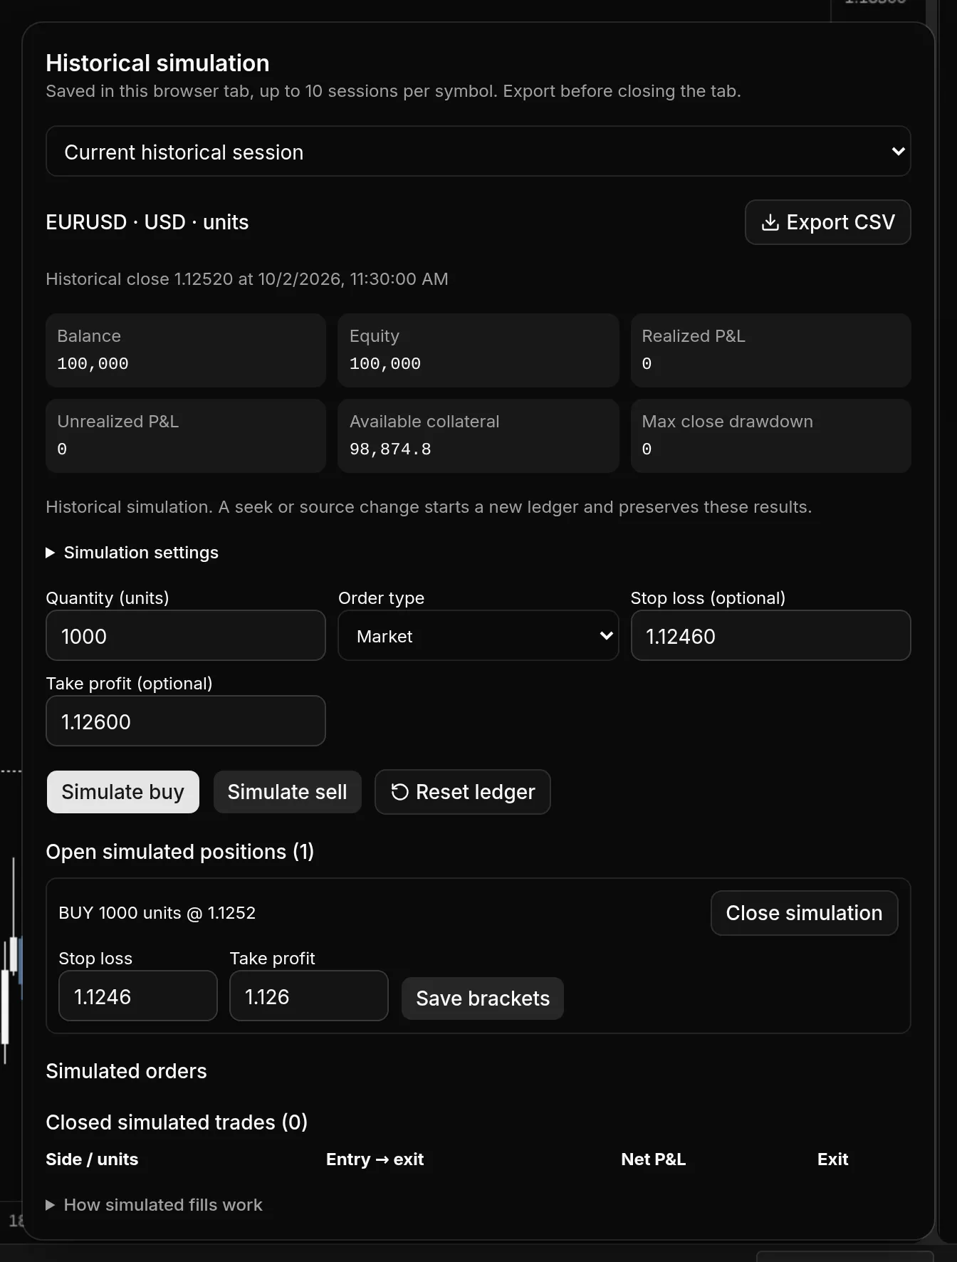The height and width of the screenshot is (1262, 957).
Task: Click the Quantity (units) input field
Action: [x=186, y=635]
